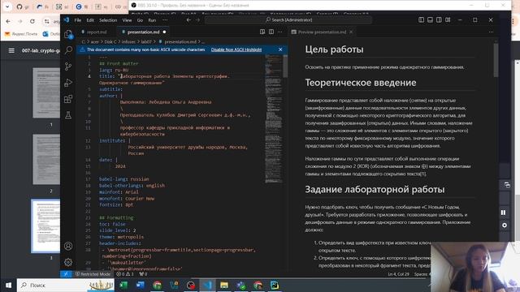Open the Run and Debug view
Image resolution: width=520 pixels, height=292 pixels.
pyautogui.click(x=68, y=83)
